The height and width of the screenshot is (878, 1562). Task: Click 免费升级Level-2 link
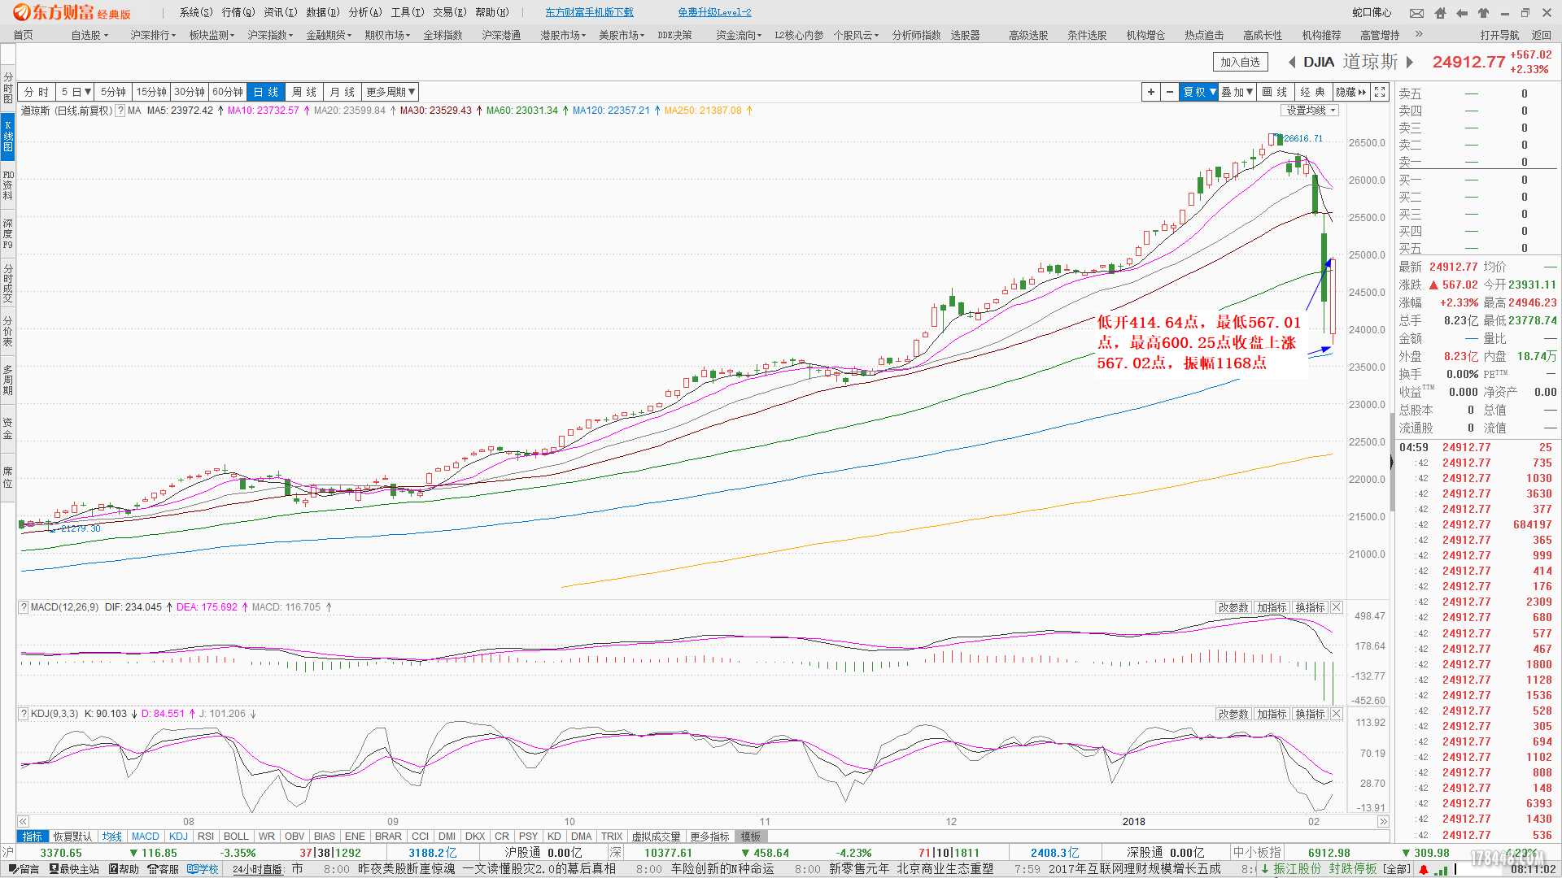click(714, 12)
